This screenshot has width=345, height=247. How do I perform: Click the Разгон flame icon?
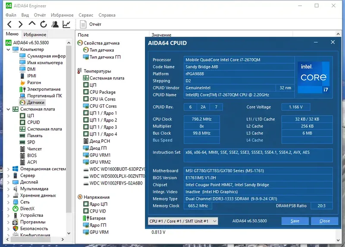coord(22,82)
